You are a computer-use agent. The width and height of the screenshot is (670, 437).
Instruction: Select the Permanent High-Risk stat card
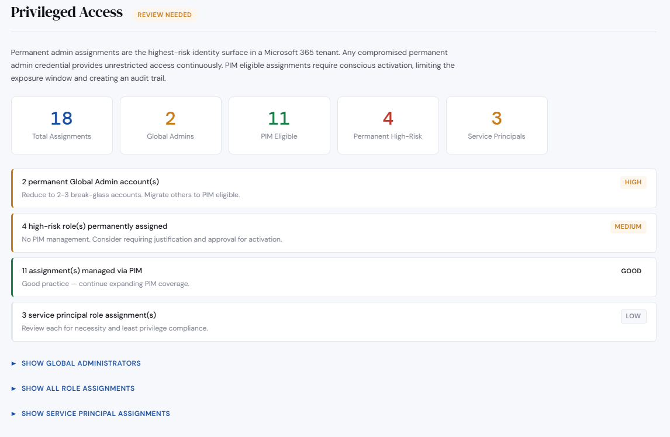point(388,125)
